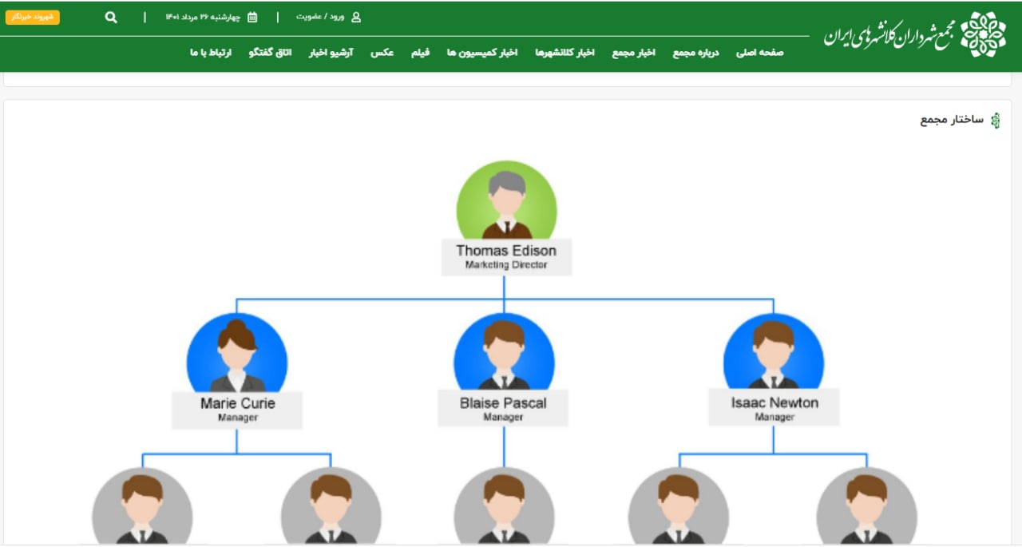Open the اتاق گفتگو menu item

[271, 53]
